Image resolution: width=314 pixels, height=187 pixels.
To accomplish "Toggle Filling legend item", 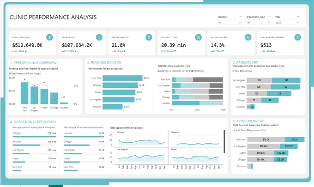I will point(186,71).
